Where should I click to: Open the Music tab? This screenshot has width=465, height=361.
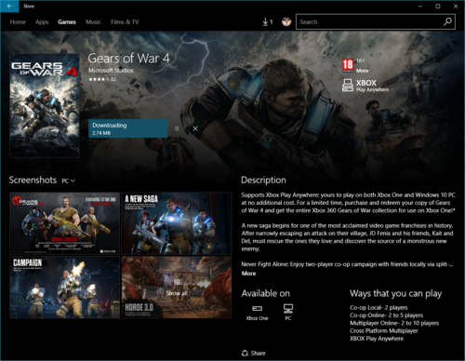[x=93, y=22]
